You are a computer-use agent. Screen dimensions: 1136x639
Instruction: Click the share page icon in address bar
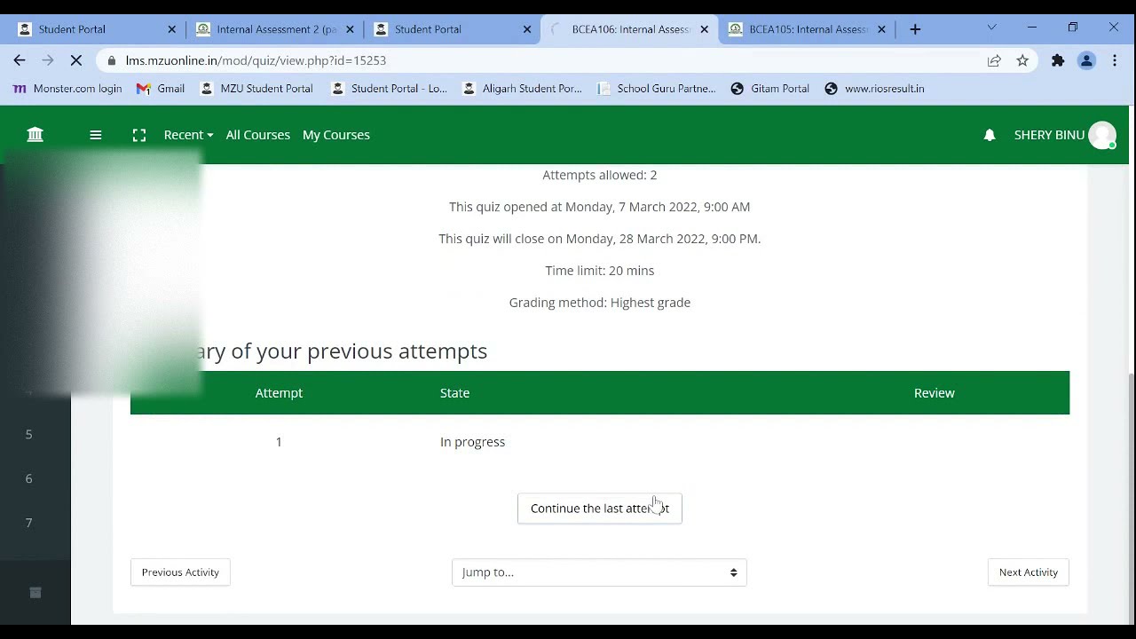coord(994,60)
